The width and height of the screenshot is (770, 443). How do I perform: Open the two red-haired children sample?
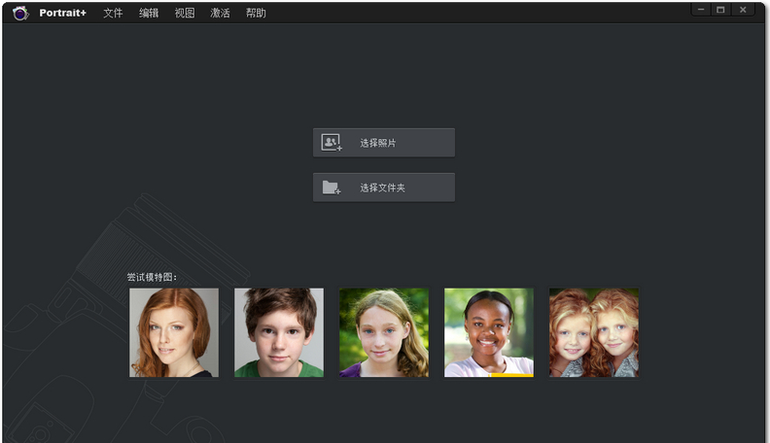coord(594,332)
